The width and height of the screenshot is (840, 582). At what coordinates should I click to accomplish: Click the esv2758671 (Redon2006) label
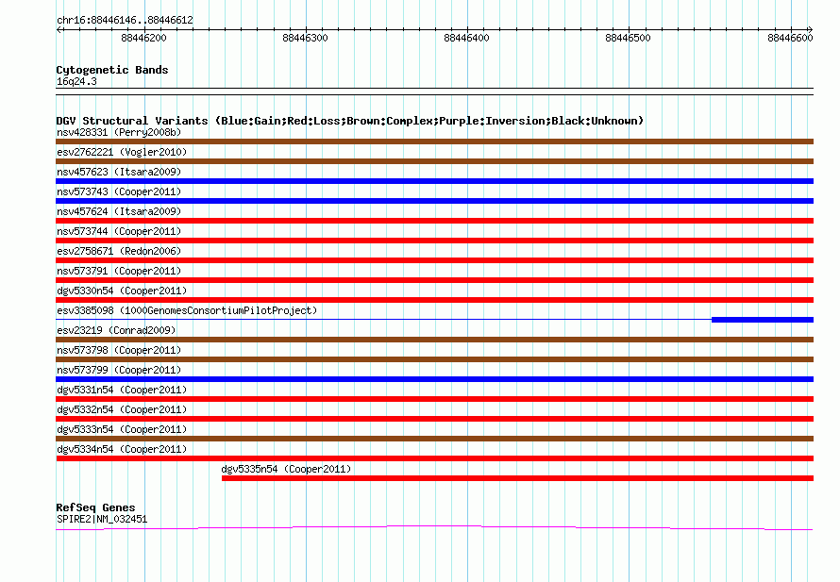tap(119, 251)
